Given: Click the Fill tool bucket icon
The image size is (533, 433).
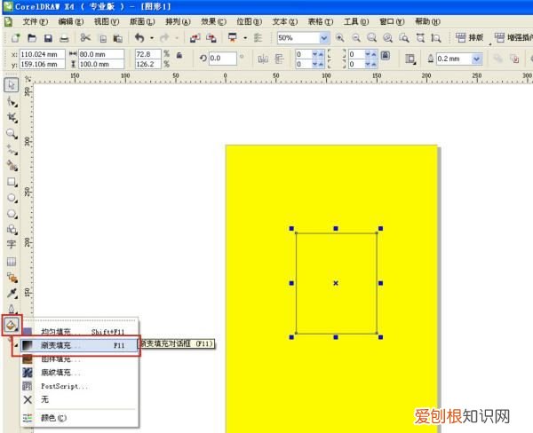Looking at the screenshot, I should tap(12, 325).
